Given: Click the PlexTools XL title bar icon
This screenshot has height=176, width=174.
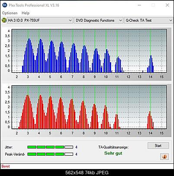Looking at the screenshot, I should 5,5.
